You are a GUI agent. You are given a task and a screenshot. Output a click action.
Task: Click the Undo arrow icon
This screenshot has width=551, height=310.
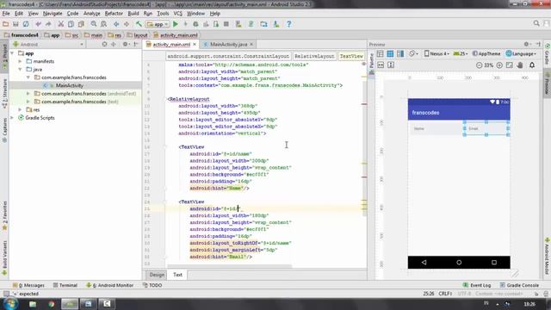tap(38, 24)
